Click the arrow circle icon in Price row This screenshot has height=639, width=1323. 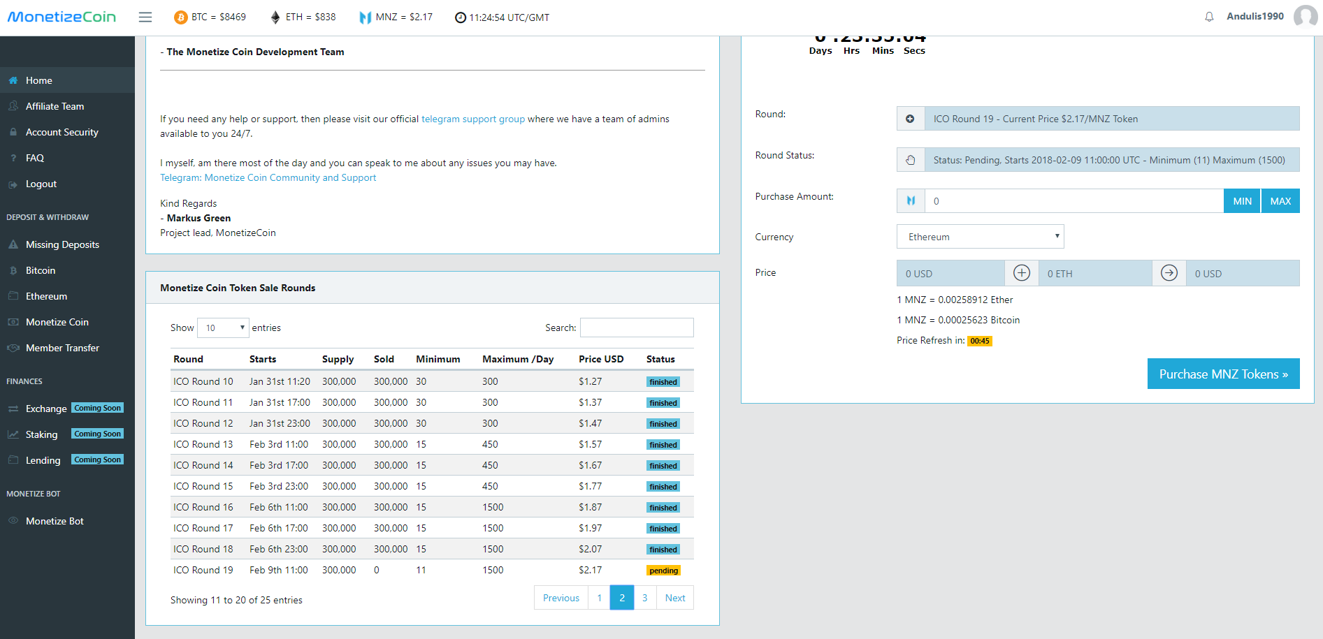pos(1169,273)
